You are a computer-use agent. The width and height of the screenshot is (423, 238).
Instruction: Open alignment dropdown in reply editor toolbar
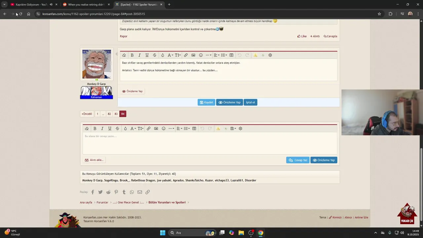179,129
